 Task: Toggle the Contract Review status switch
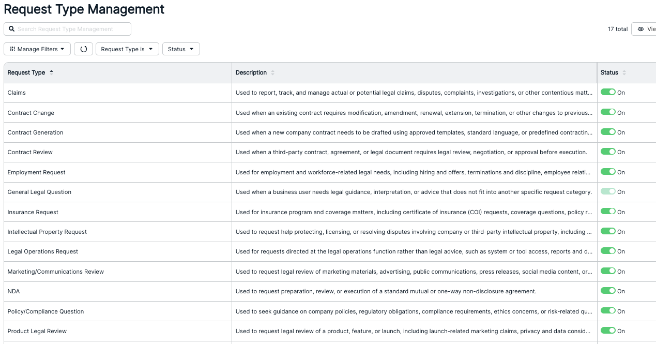pos(608,152)
